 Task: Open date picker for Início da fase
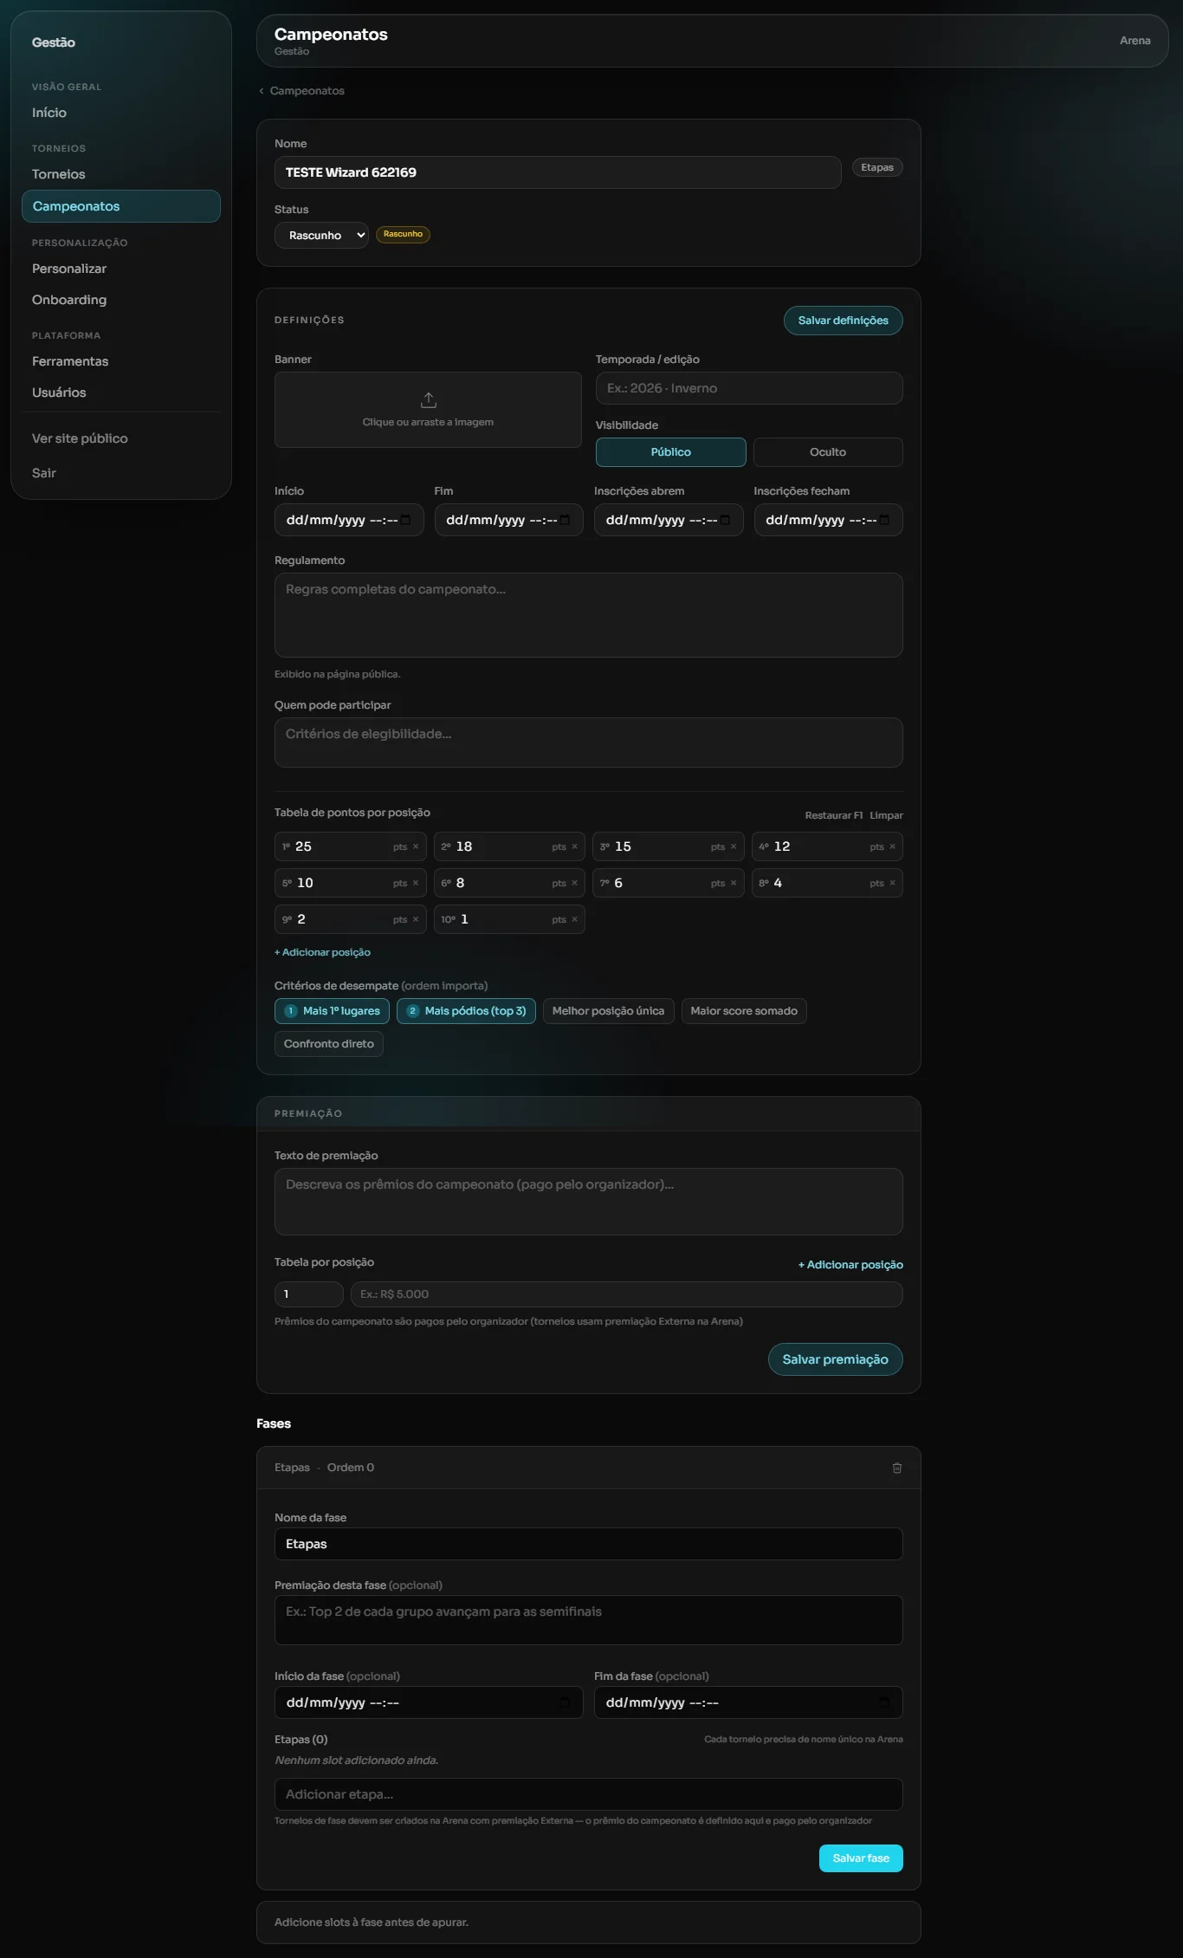pyautogui.click(x=565, y=1702)
